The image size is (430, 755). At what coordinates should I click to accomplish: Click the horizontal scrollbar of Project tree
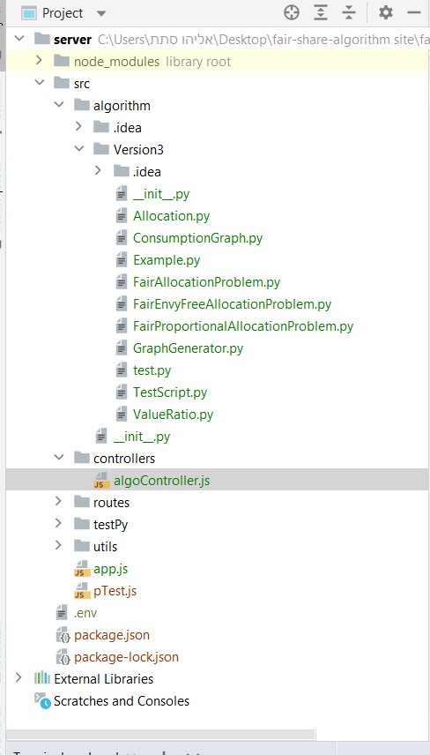click(x=161, y=735)
